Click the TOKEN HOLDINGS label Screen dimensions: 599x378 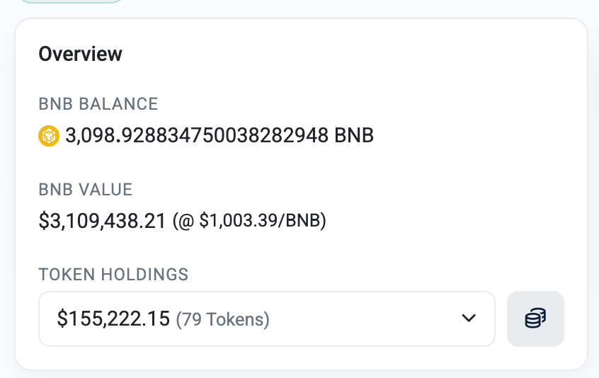(x=113, y=274)
